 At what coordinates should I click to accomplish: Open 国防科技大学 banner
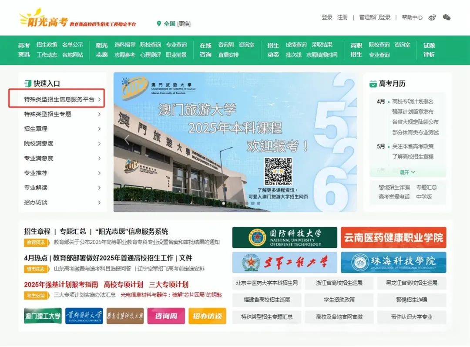(x=285, y=238)
